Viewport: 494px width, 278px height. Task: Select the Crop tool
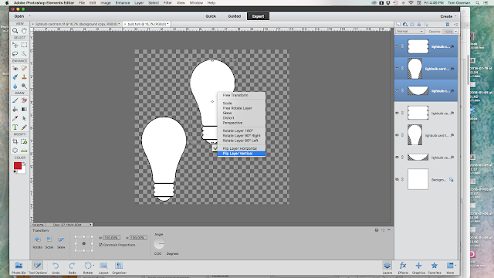pyautogui.click(x=15, y=141)
